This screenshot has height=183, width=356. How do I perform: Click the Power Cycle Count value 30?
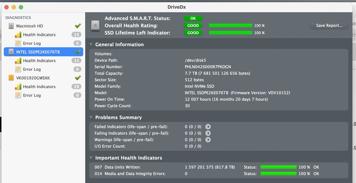click(187, 106)
